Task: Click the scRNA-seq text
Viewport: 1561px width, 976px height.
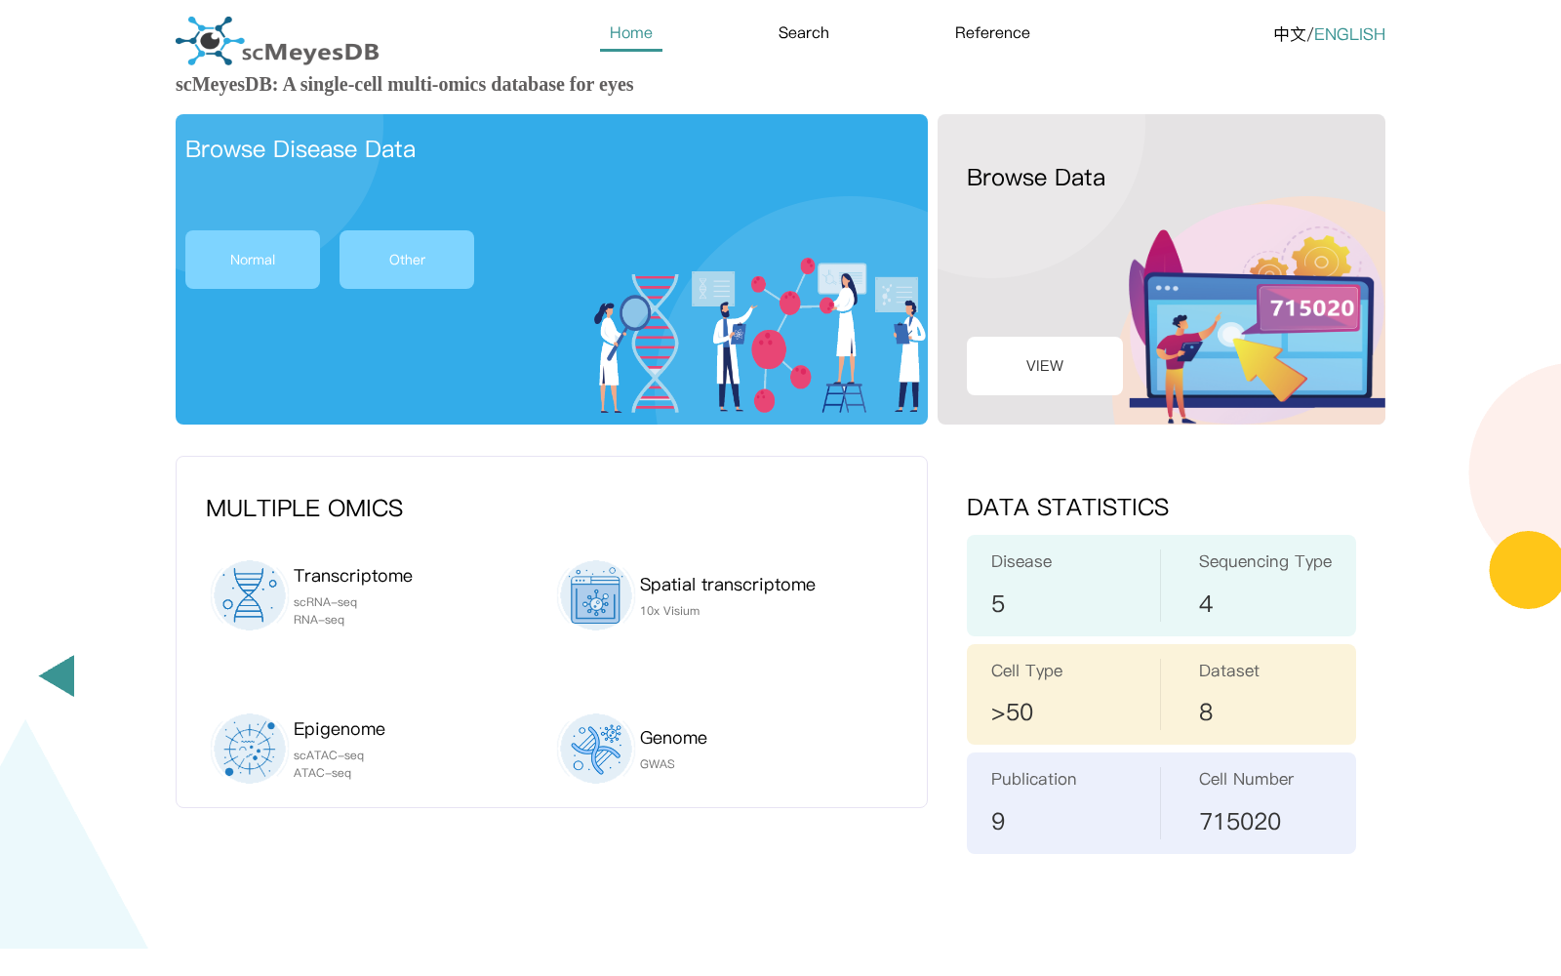Action: (x=326, y=602)
